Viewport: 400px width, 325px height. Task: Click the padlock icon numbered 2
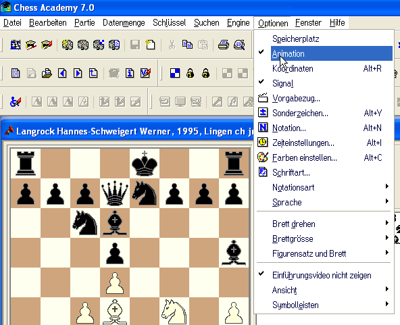205,74
